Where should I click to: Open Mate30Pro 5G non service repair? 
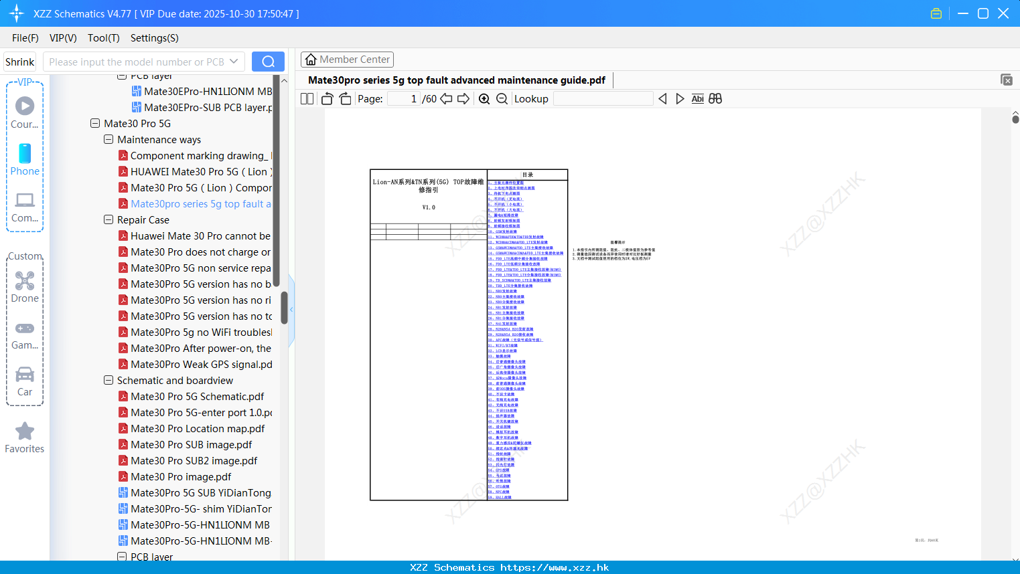[195, 268]
